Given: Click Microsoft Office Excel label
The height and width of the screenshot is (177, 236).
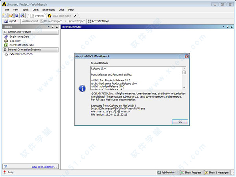Looking at the screenshot, I should coord(22,45).
